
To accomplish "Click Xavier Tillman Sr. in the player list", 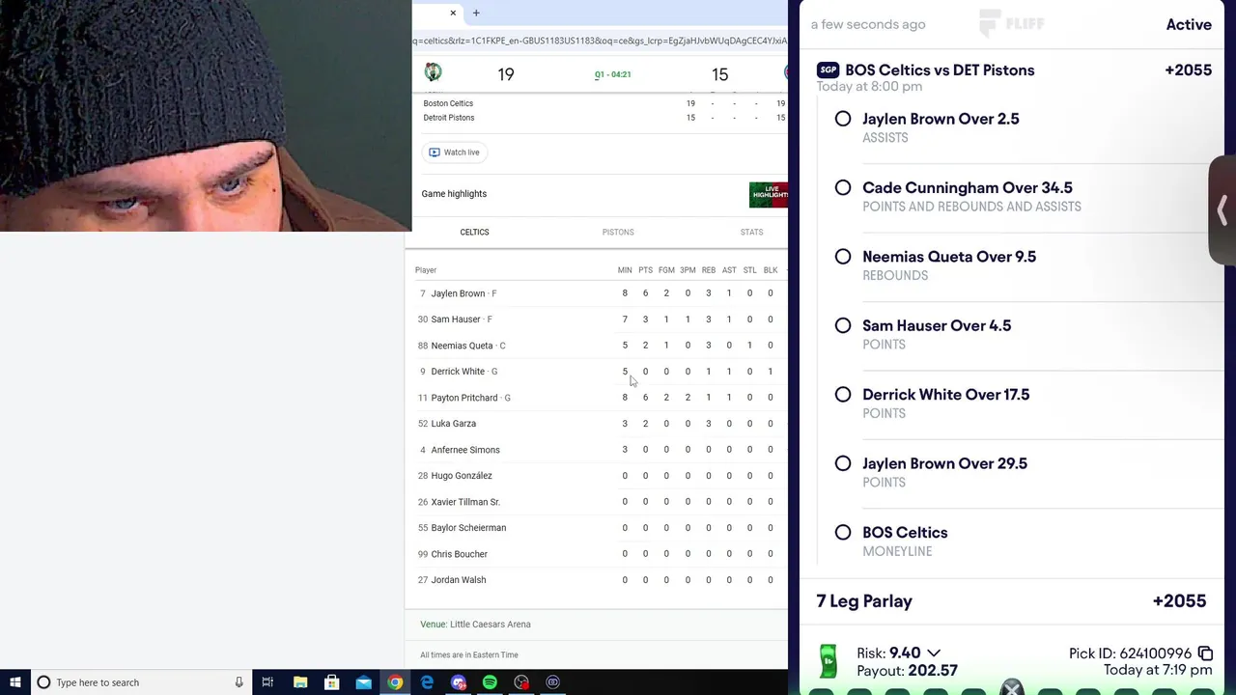I will click(x=465, y=502).
